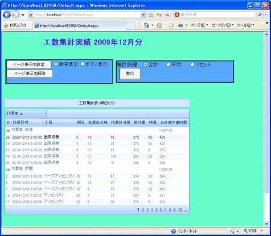
Task: Expand the toolbar overflow chevron
Action: [x=267, y=23]
